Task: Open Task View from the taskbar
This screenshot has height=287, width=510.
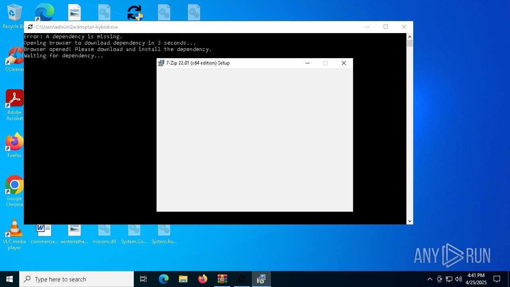Action: coord(143,279)
